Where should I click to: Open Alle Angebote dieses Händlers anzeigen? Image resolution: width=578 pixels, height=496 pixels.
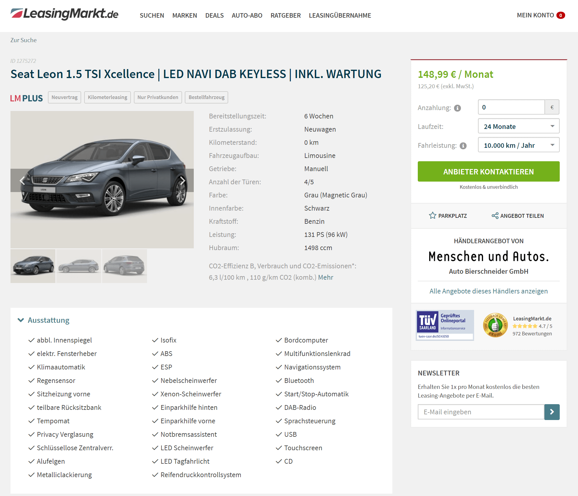[x=488, y=291]
